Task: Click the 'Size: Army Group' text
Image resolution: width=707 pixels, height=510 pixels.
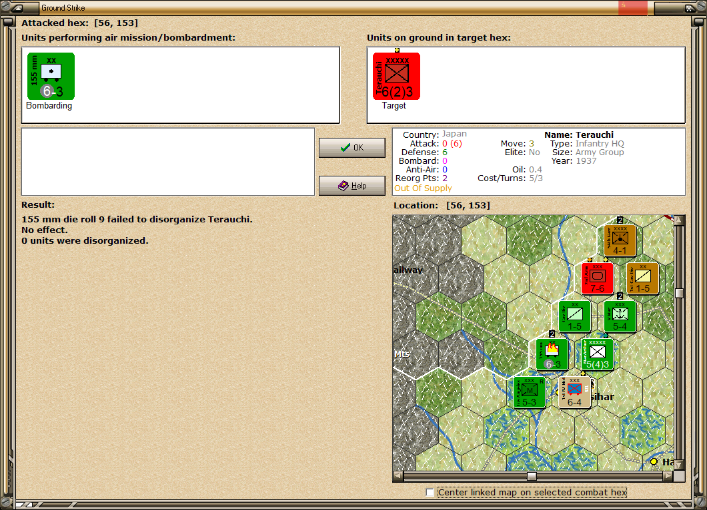Action: coord(588,152)
